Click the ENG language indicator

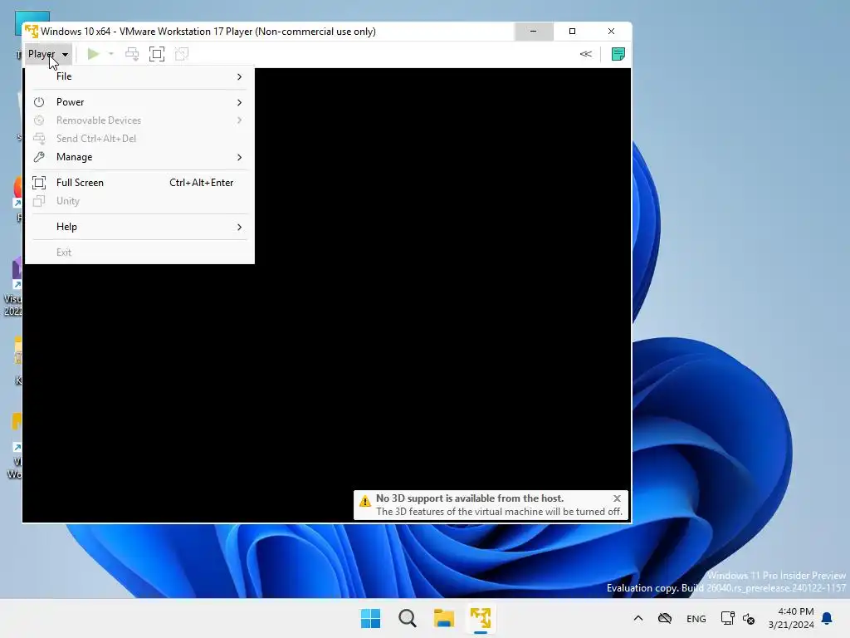click(696, 618)
